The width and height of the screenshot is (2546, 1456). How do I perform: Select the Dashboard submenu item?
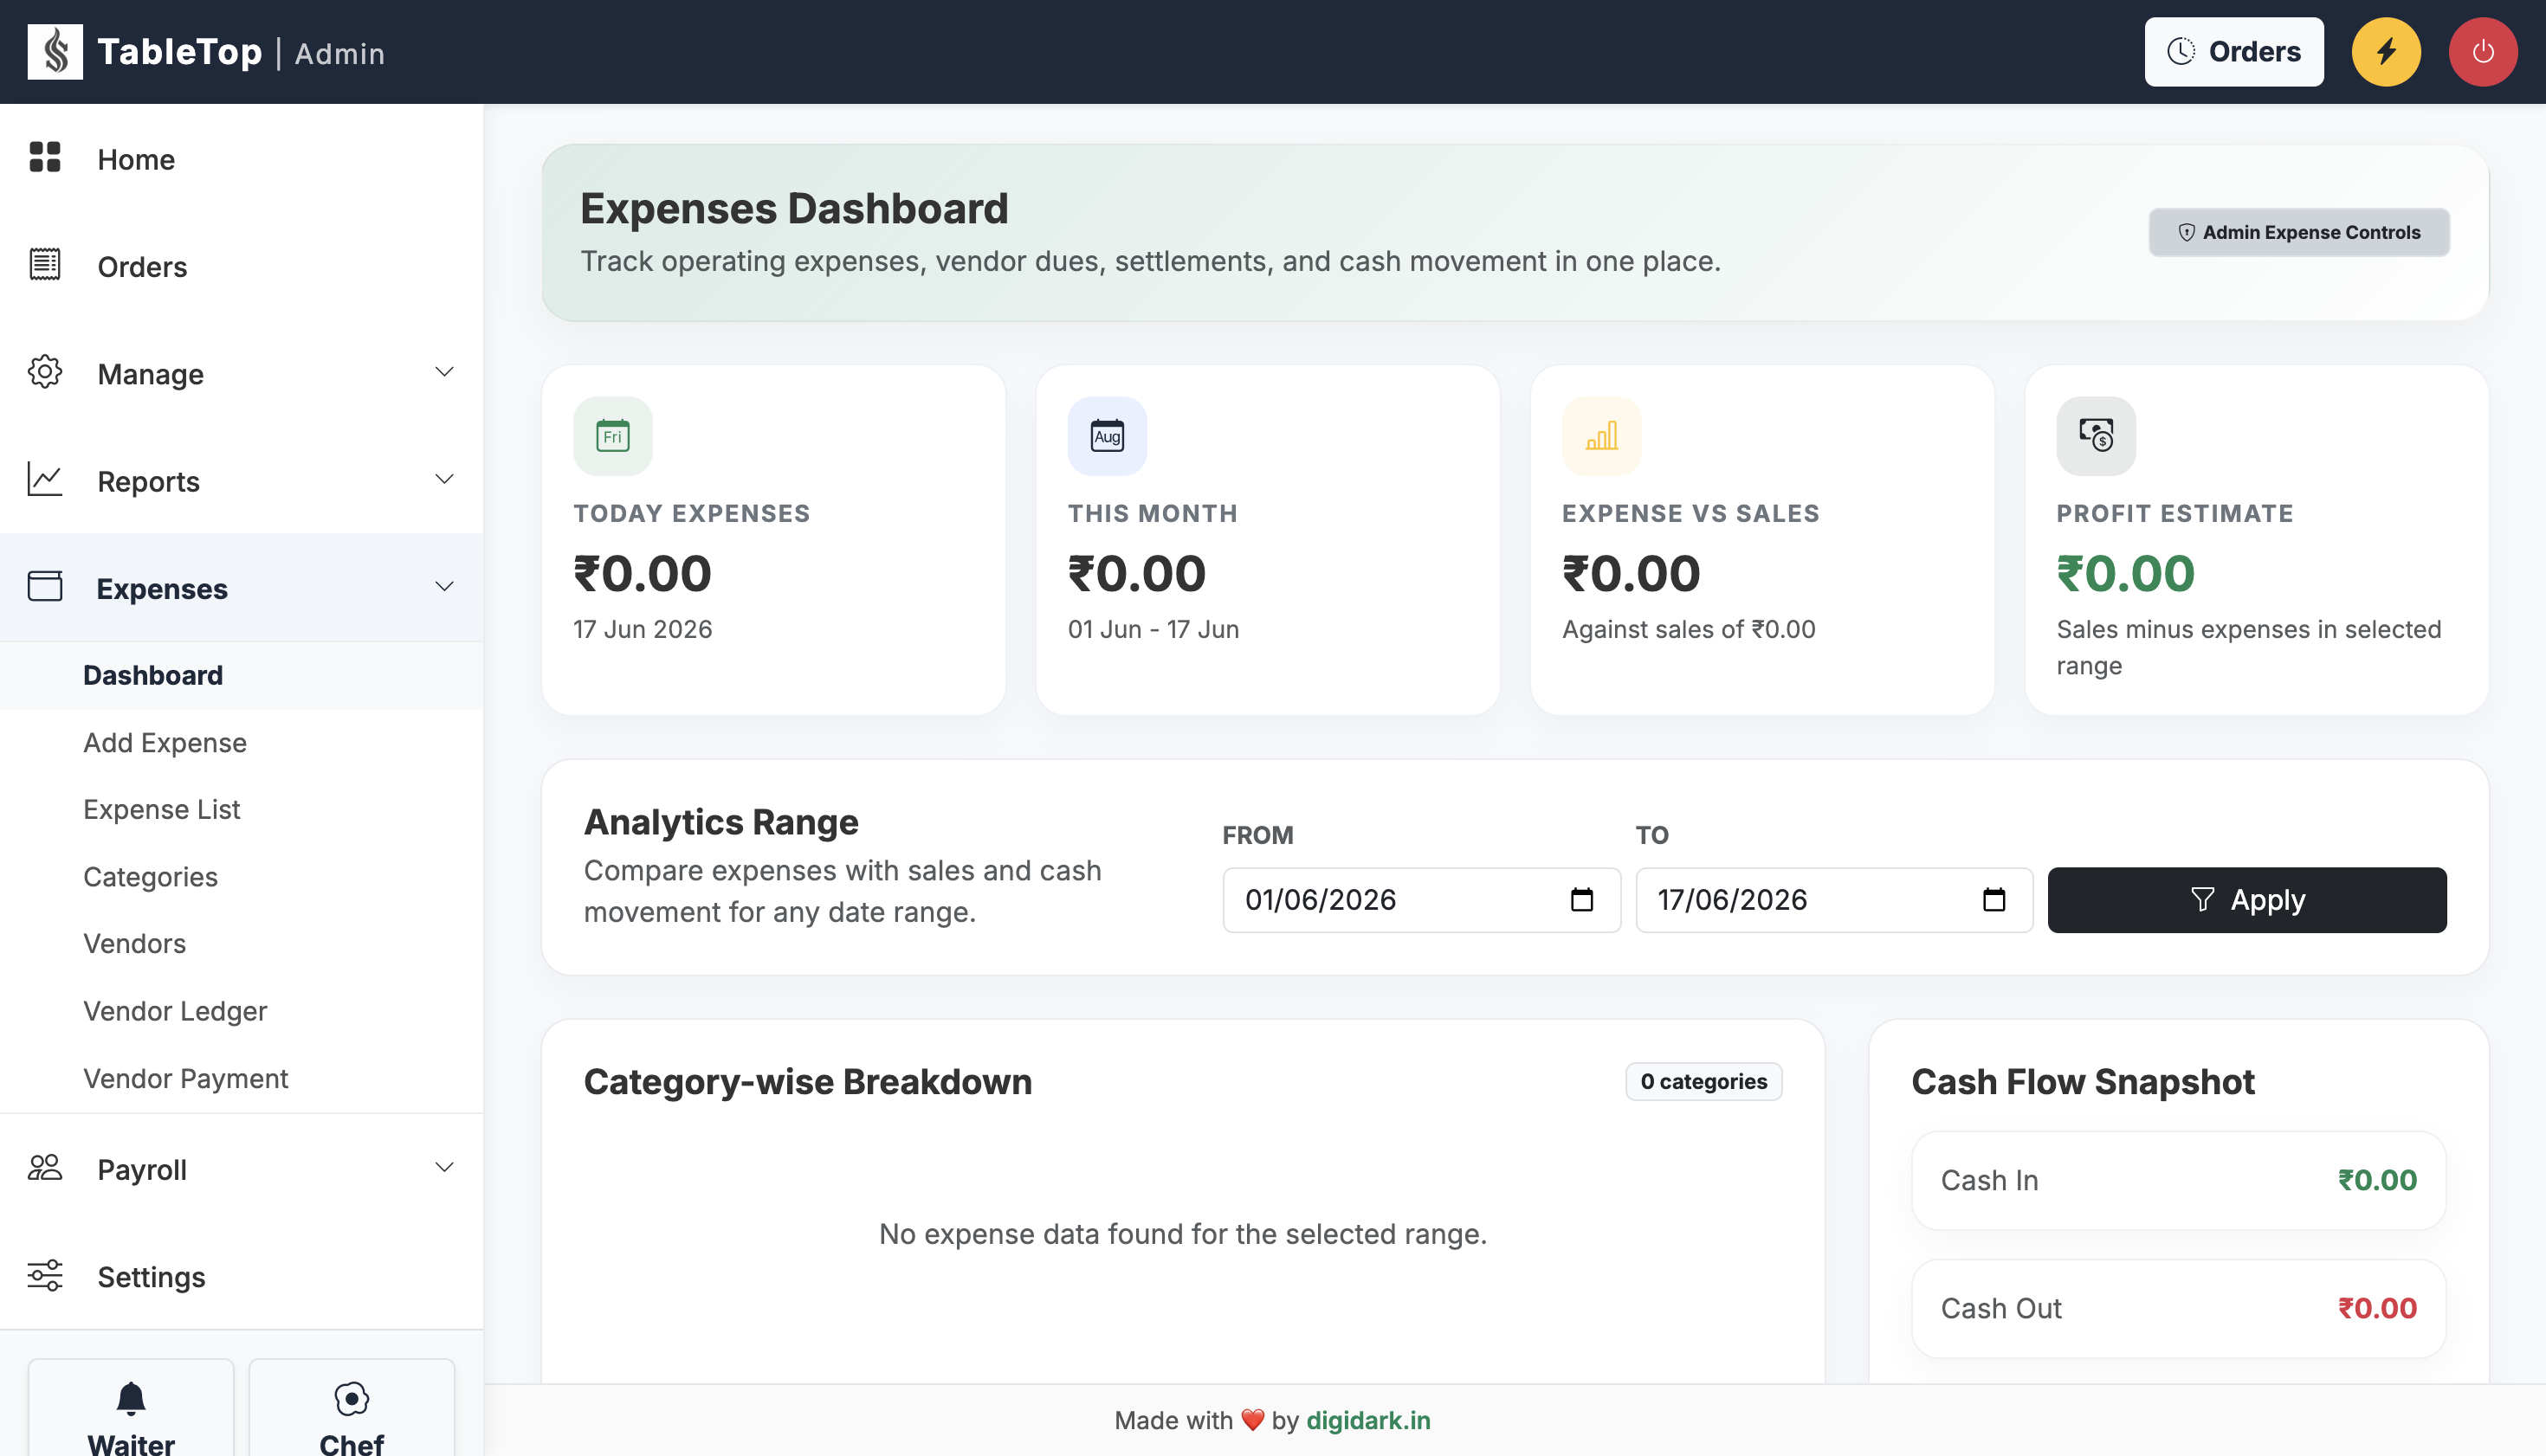241,675
